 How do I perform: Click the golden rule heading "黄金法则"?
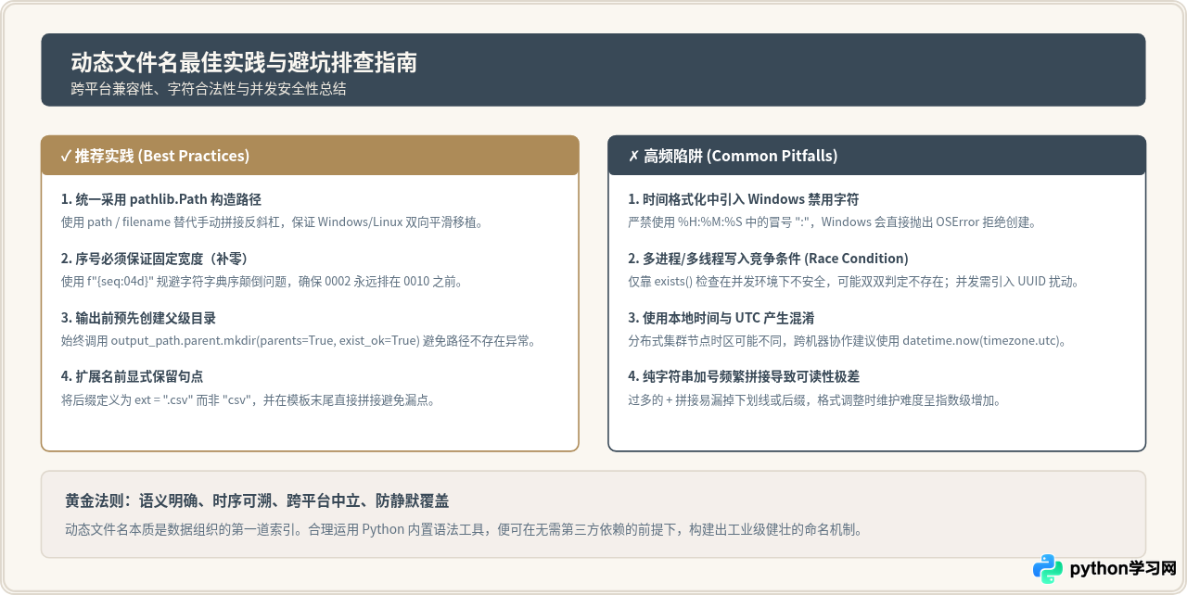pos(257,500)
